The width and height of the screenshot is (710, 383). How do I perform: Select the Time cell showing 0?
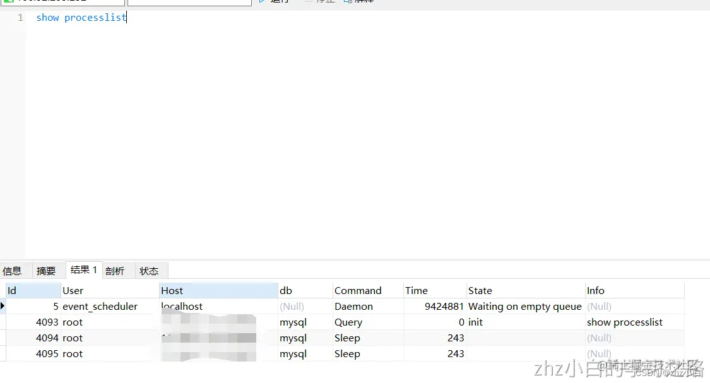(x=435, y=322)
